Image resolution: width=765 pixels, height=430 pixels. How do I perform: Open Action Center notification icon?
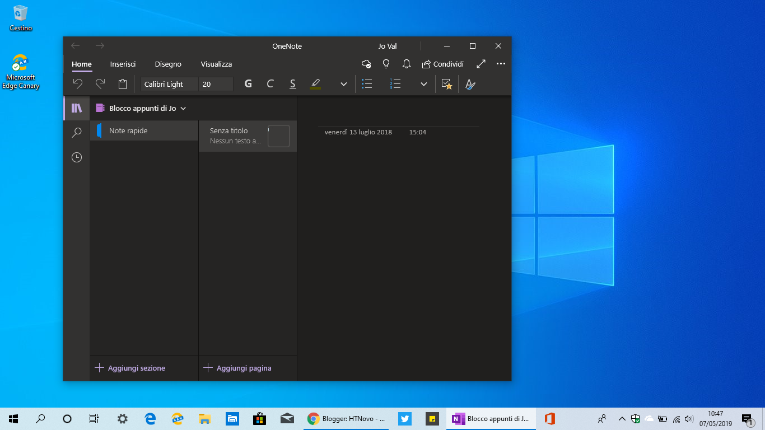[747, 418]
